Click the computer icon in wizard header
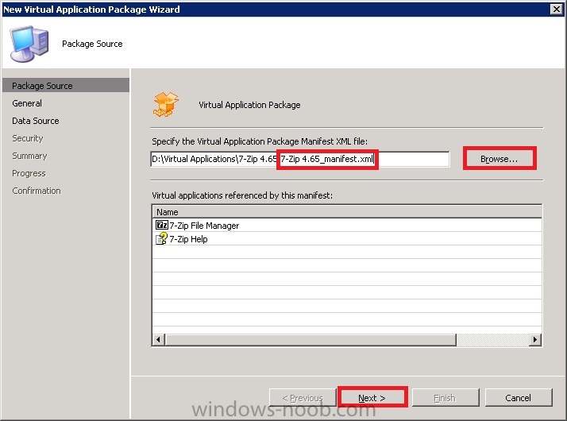Image resolution: width=567 pixels, height=421 pixels. pos(29,44)
